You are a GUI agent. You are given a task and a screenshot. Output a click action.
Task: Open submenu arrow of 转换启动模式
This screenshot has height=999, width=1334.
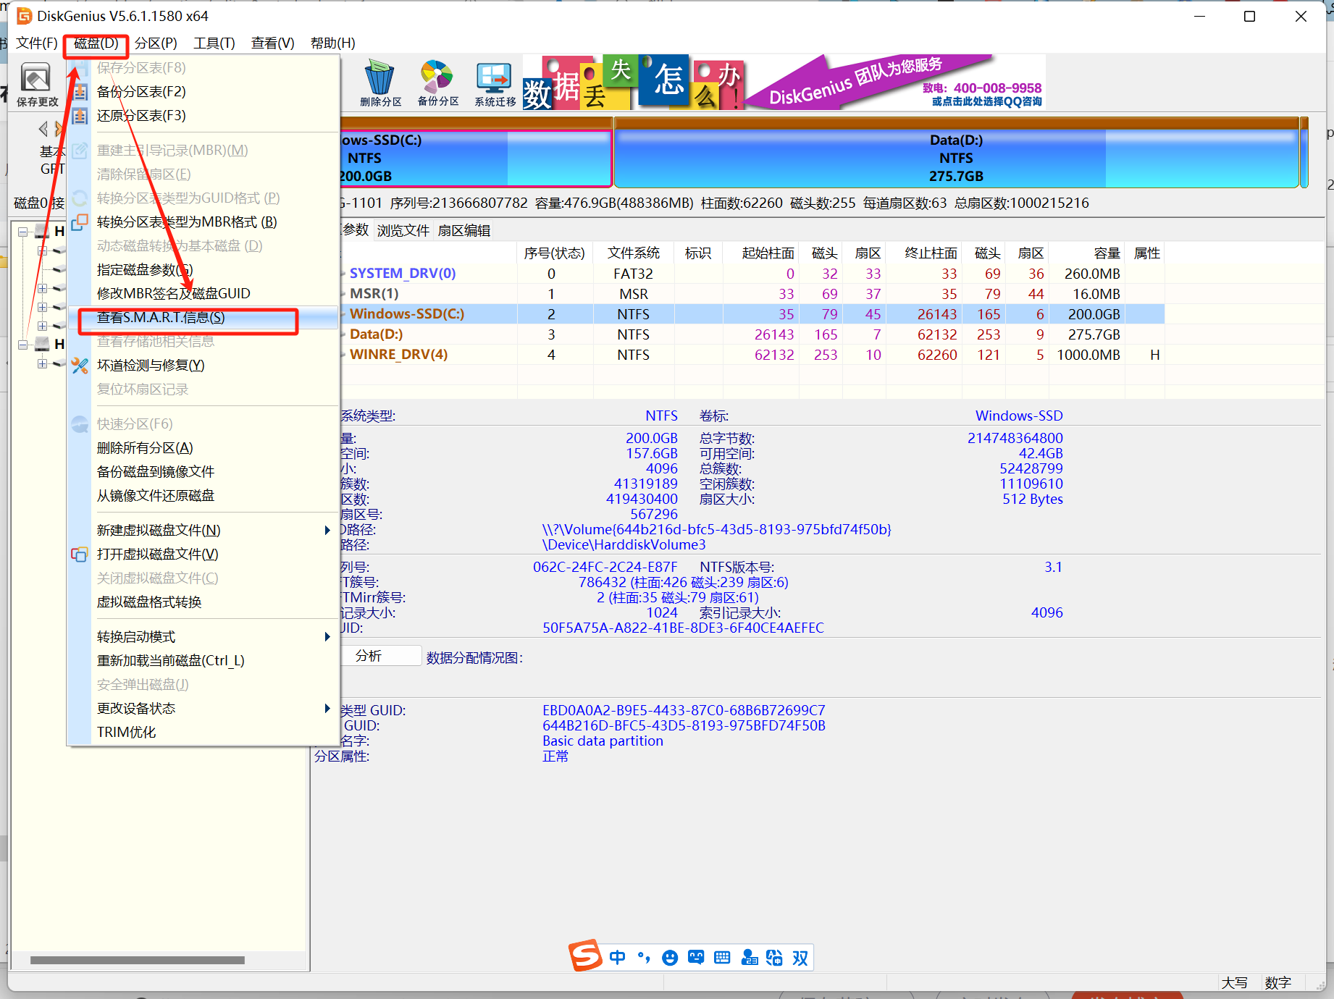click(327, 637)
